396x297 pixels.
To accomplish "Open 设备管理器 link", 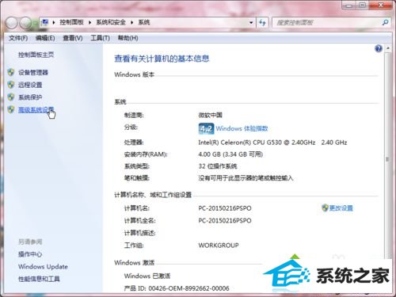I will [33, 73].
